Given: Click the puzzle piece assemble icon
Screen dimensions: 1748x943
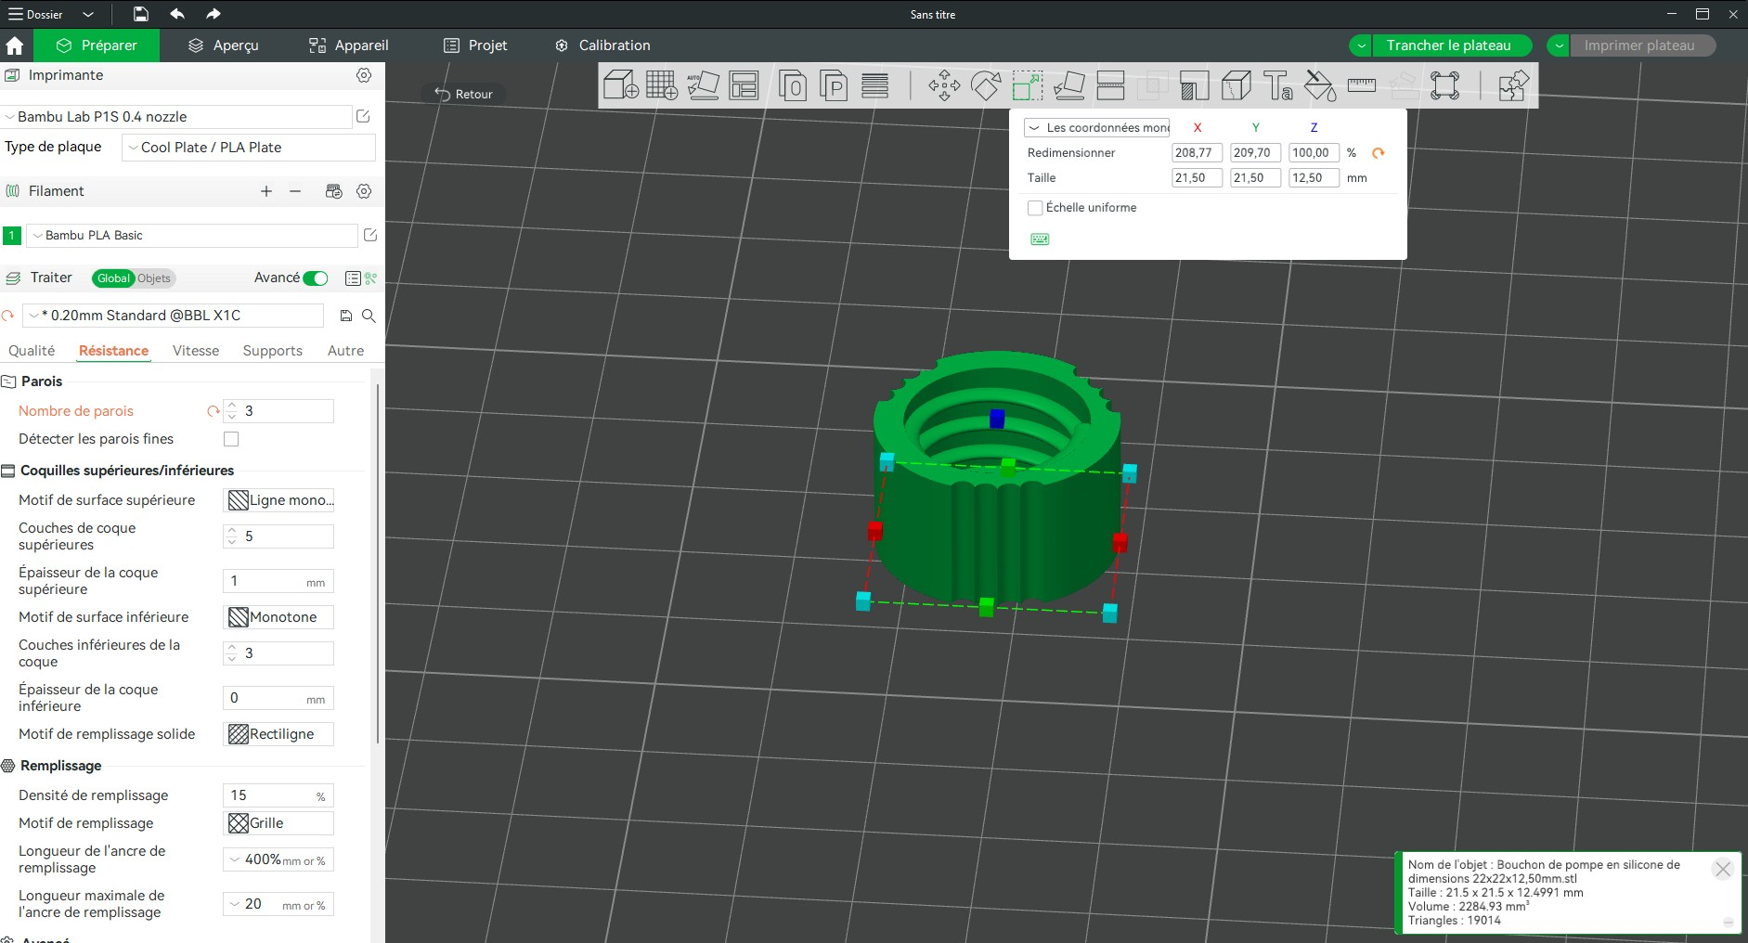Looking at the screenshot, I should (x=1513, y=85).
